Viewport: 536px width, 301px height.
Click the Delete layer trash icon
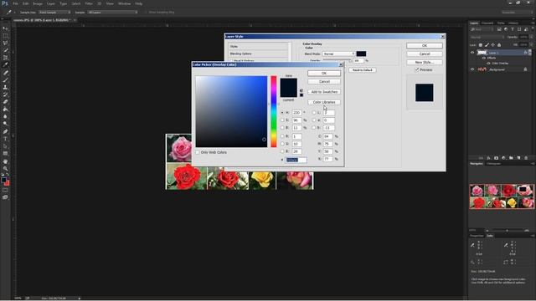coord(526,158)
